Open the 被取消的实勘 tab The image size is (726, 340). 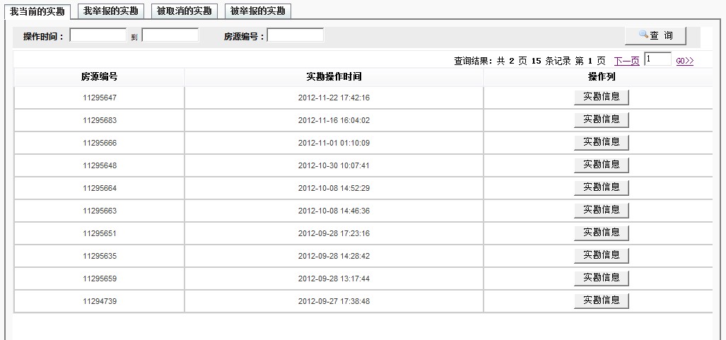[185, 11]
